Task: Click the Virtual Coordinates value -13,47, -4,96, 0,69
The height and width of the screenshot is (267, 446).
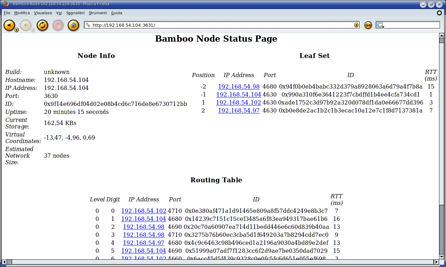Action: [69, 137]
